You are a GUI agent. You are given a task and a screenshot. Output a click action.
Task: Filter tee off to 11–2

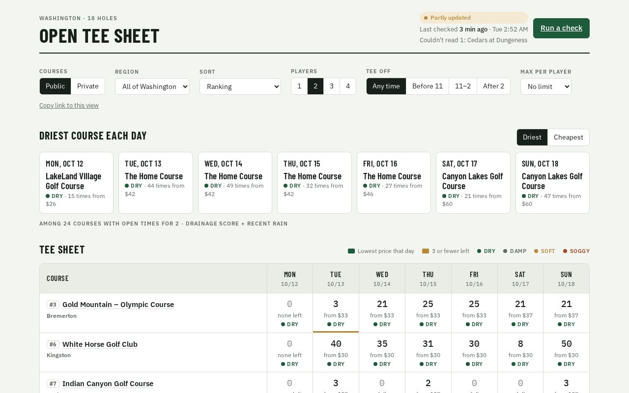(x=463, y=86)
